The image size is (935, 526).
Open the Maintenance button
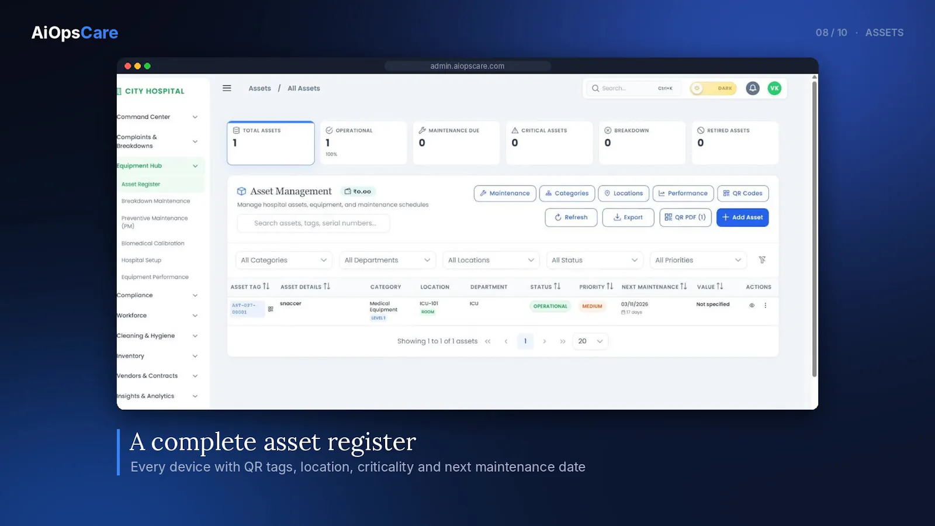[x=505, y=193]
